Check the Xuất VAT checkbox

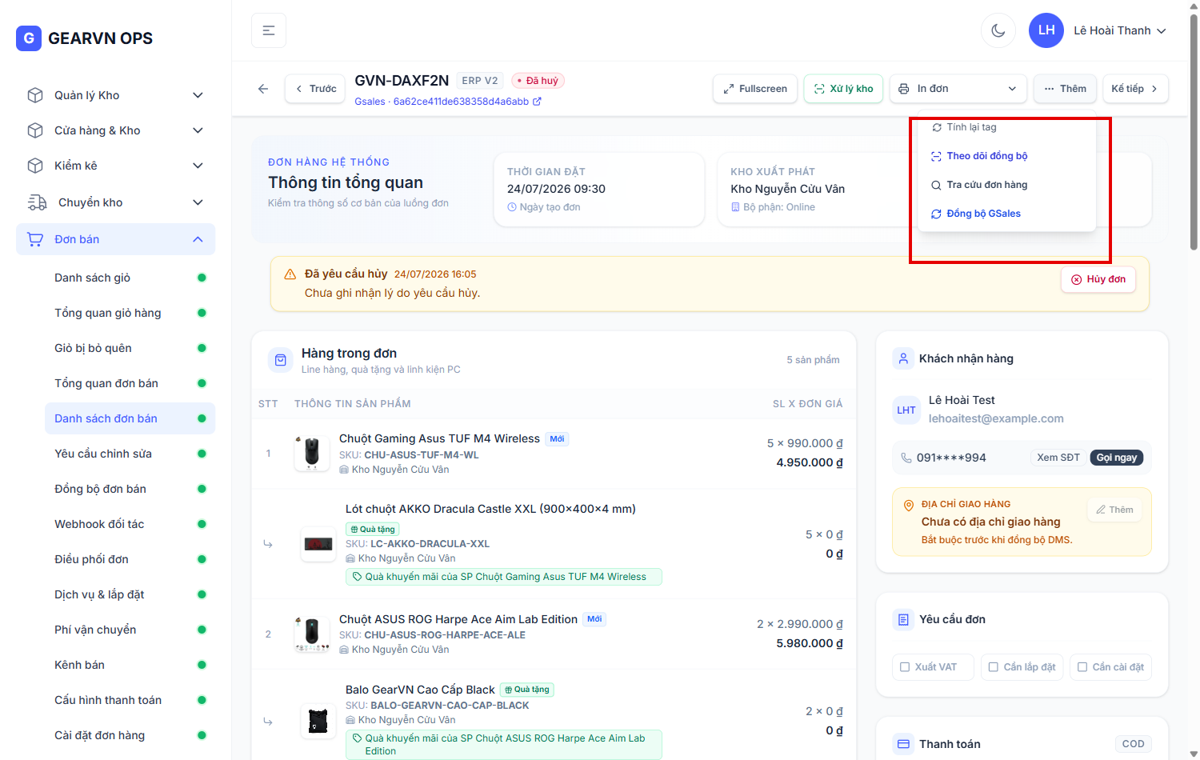[905, 667]
